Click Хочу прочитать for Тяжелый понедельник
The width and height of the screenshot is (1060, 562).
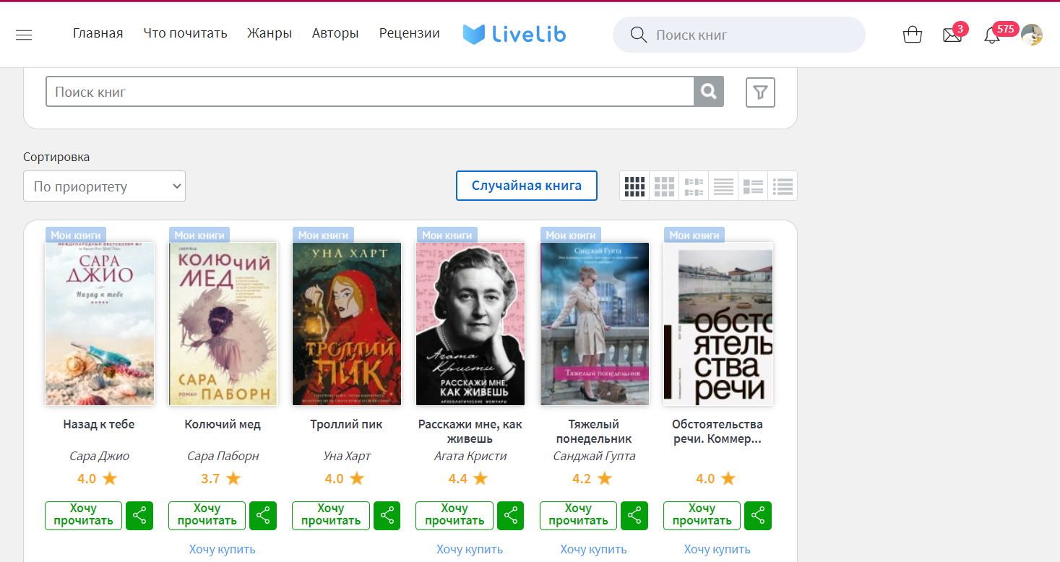point(578,516)
